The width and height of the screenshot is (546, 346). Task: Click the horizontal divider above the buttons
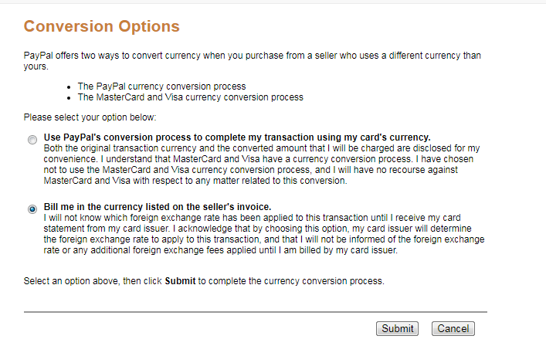[255, 312]
